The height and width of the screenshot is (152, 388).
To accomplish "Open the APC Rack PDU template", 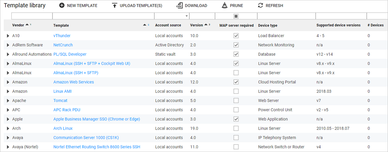I will click(67, 110).
